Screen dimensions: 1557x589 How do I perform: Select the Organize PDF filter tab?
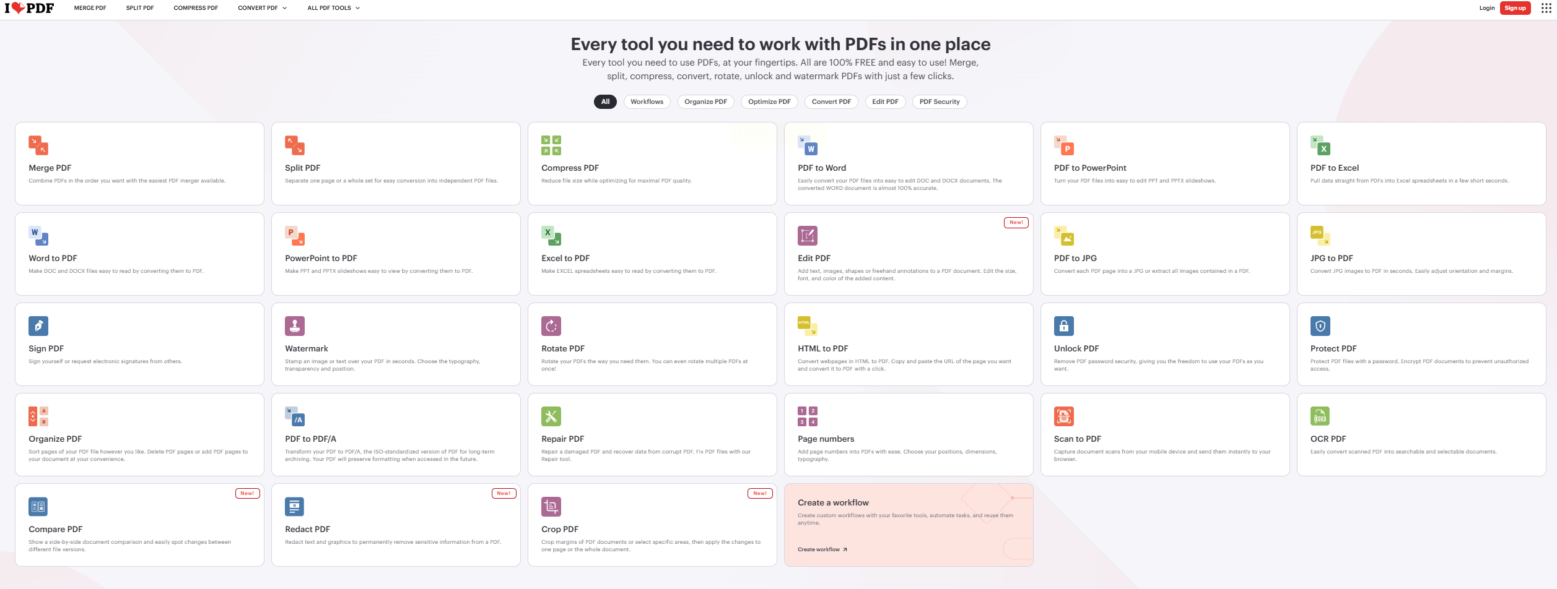tap(705, 102)
